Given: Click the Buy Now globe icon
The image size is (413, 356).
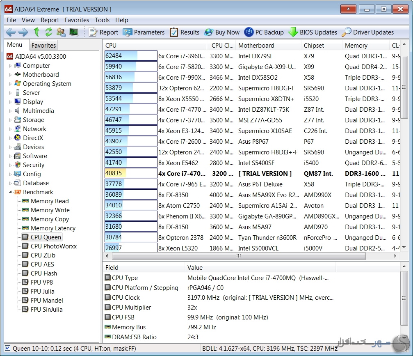Looking at the screenshot, I should click(x=209, y=32).
